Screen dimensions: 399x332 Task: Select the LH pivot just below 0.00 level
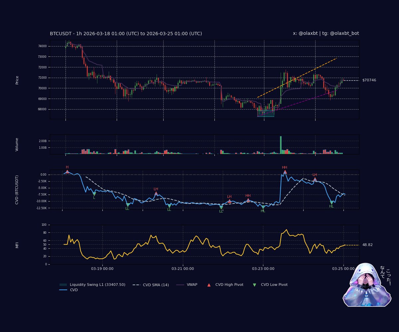coord(315,179)
